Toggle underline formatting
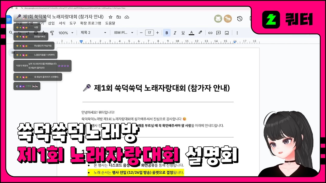326x183 pixels. [183, 33]
